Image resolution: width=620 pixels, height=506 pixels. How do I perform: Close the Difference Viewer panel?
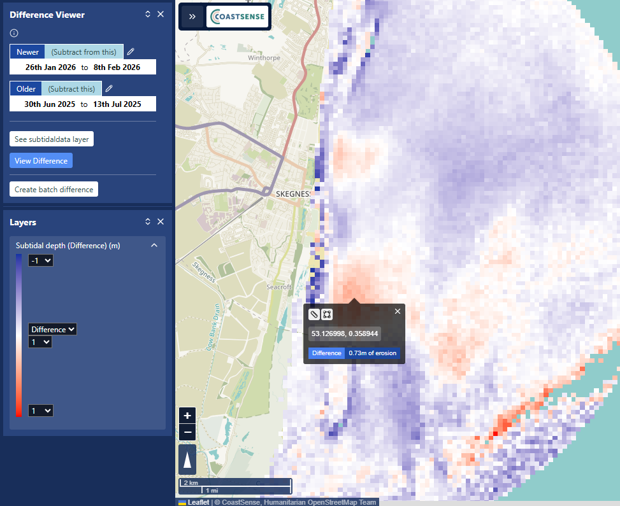(x=161, y=14)
